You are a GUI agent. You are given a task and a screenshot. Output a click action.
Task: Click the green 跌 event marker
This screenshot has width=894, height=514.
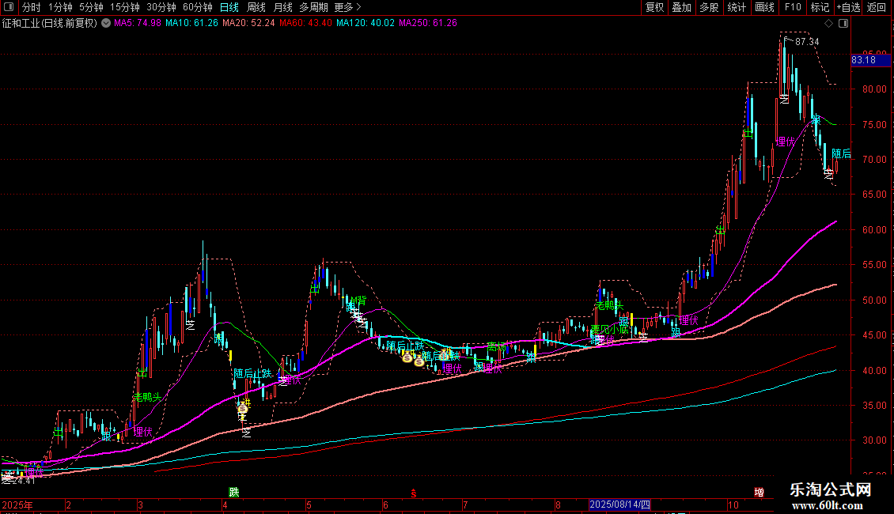(233, 493)
